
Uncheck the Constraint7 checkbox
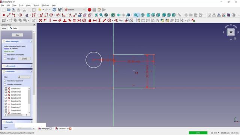click(6, 107)
